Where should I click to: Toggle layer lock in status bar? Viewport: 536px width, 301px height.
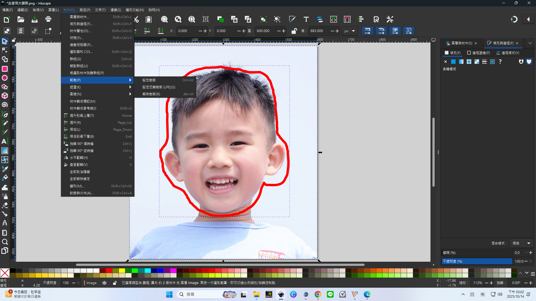point(114,283)
